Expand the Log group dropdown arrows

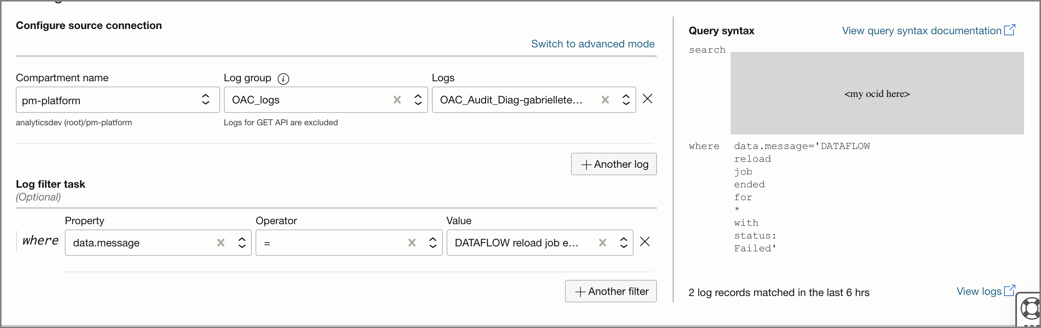(x=418, y=100)
